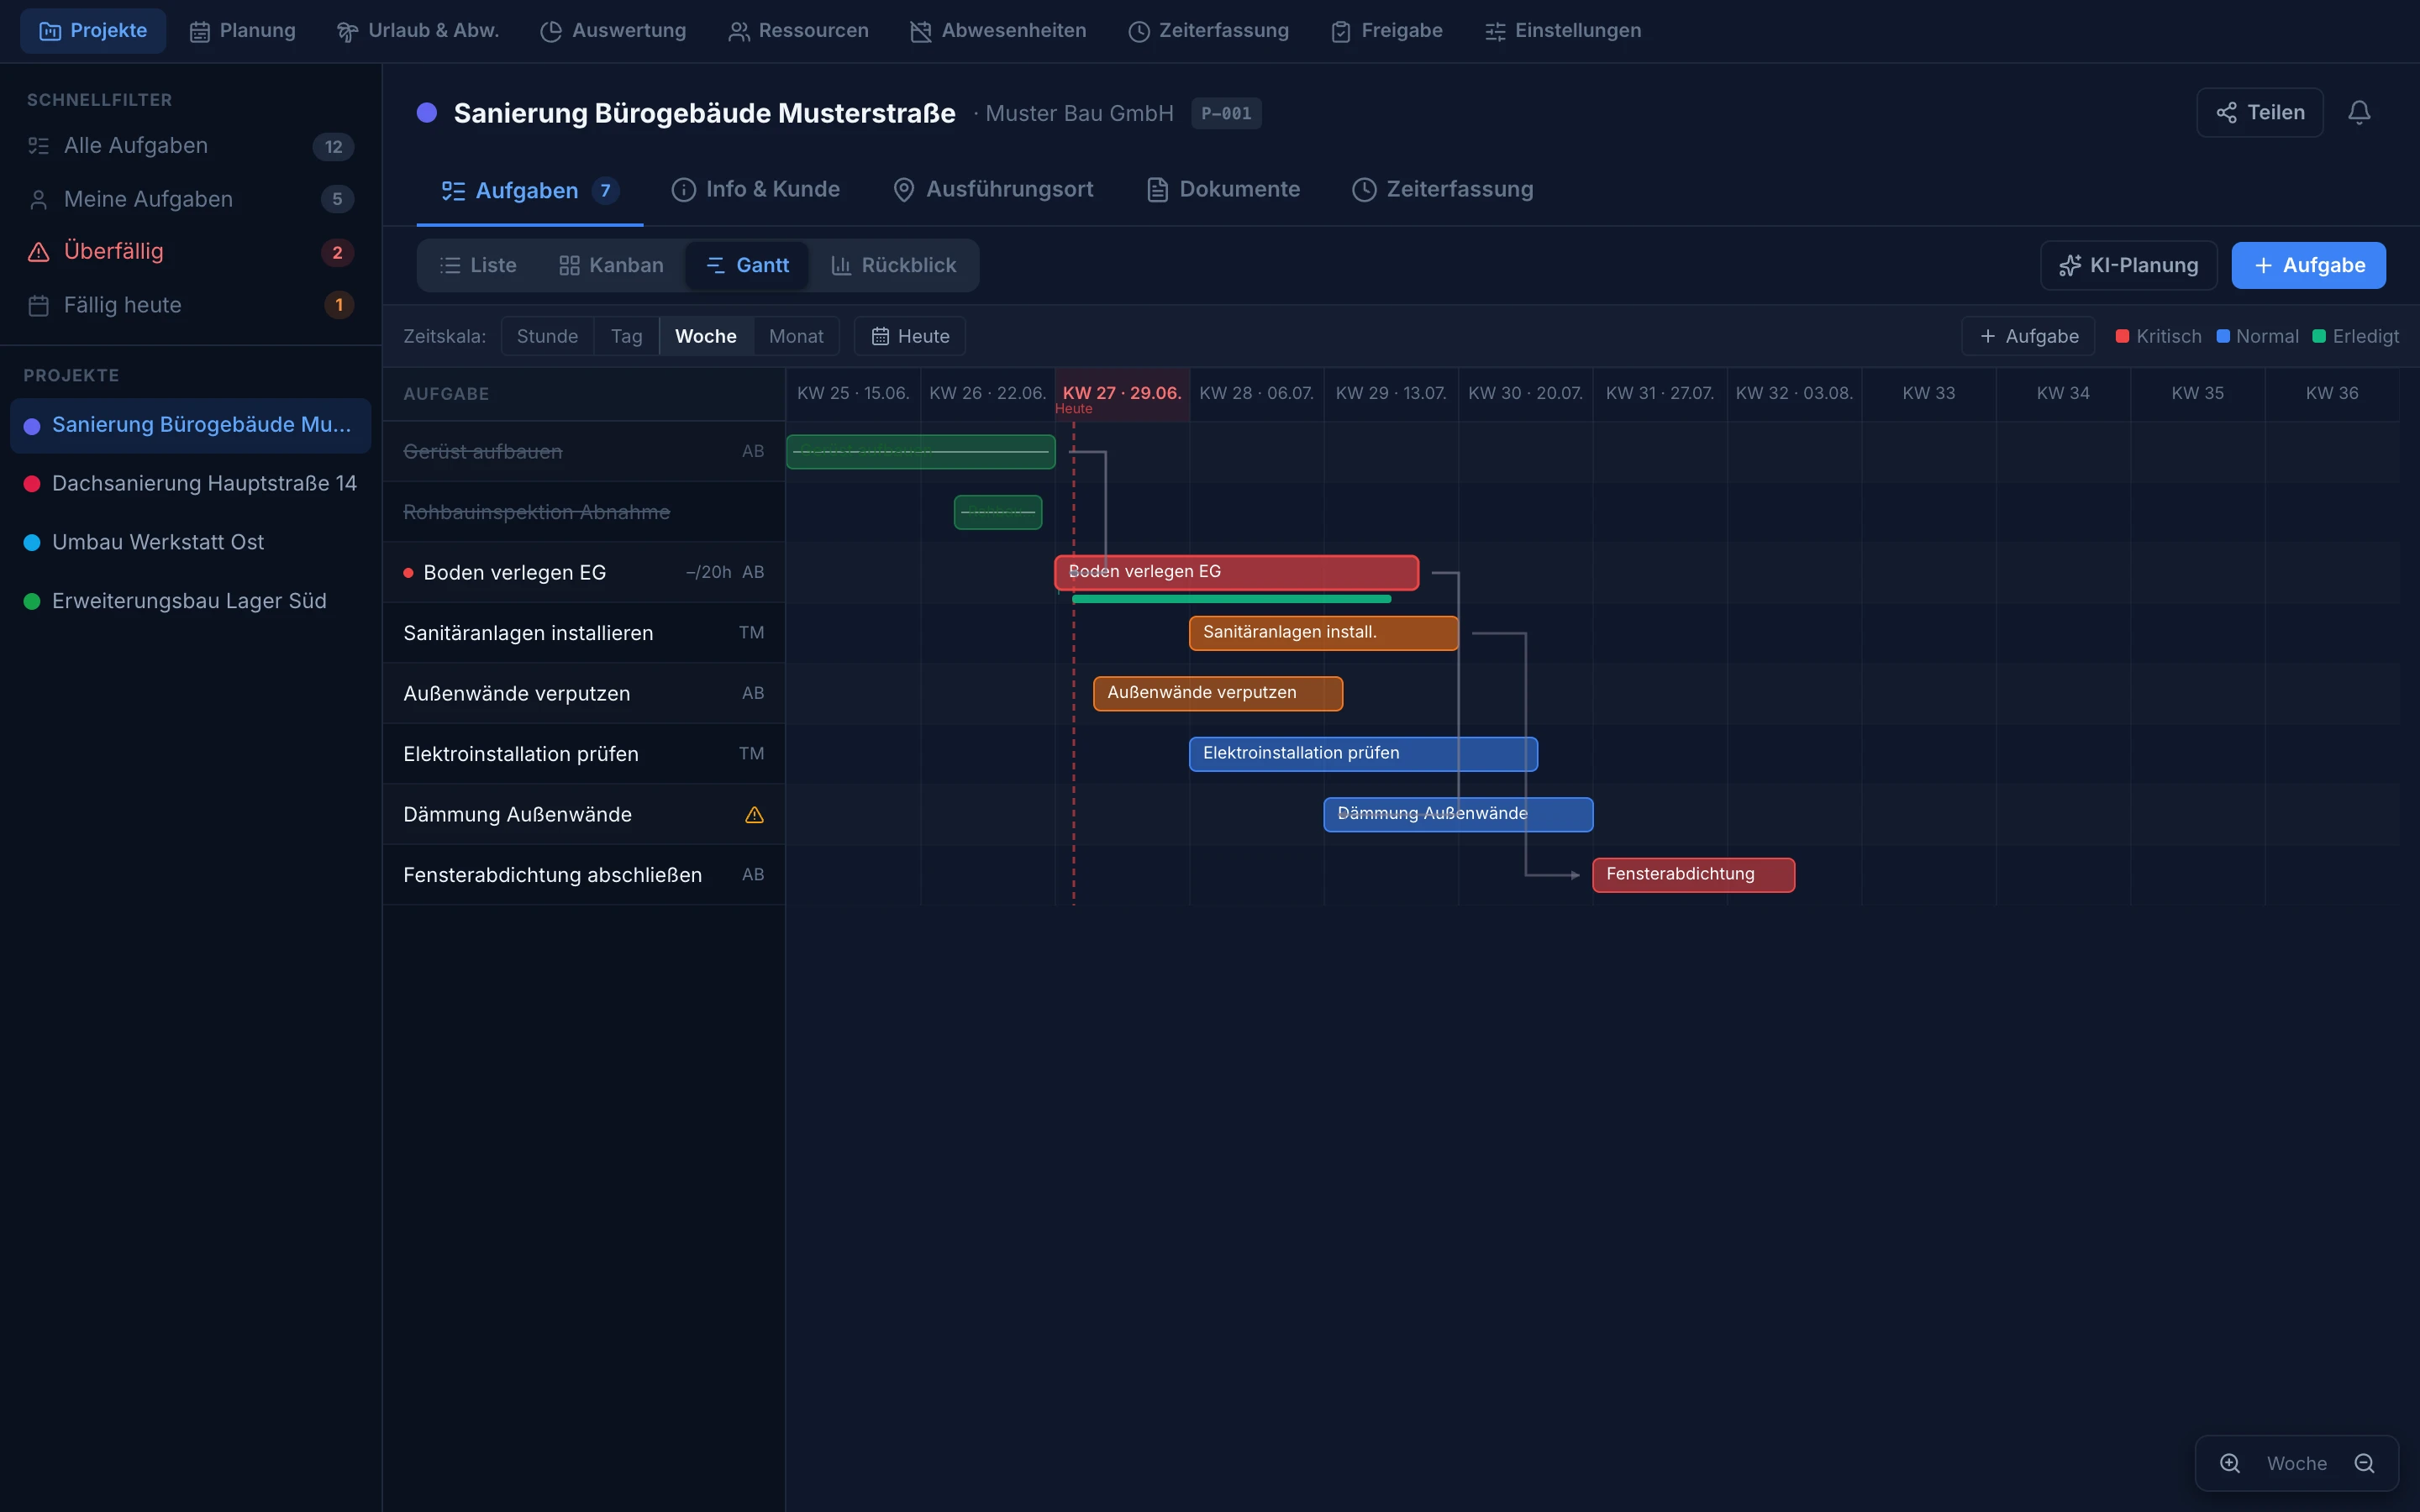The width and height of the screenshot is (2420, 1512).
Task: Switch to Liste view
Action: point(478,265)
